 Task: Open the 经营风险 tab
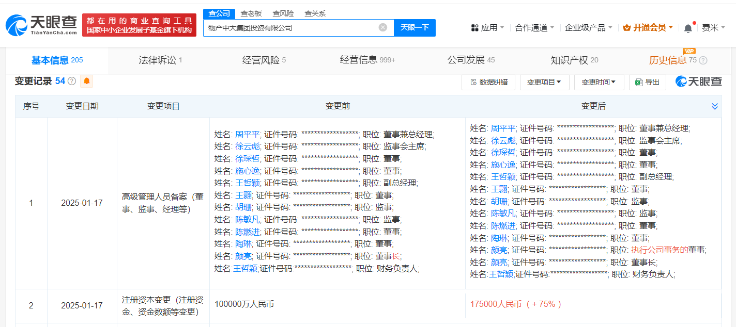coord(264,60)
